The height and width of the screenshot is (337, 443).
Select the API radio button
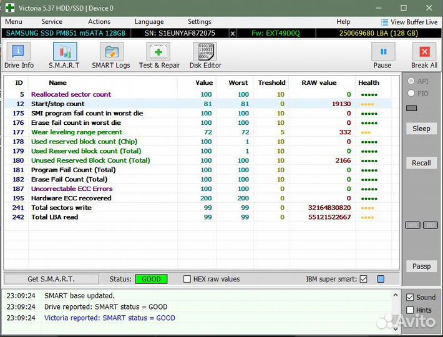click(411, 81)
